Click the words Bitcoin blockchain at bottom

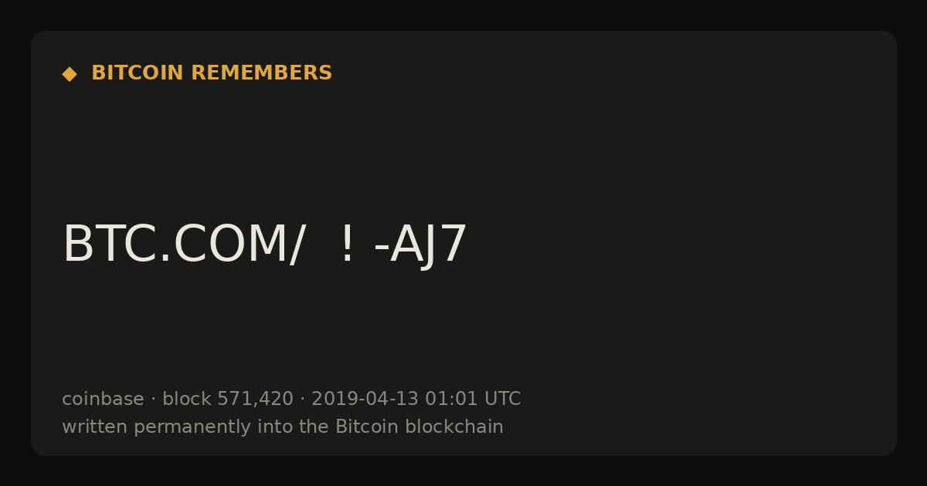point(419,427)
